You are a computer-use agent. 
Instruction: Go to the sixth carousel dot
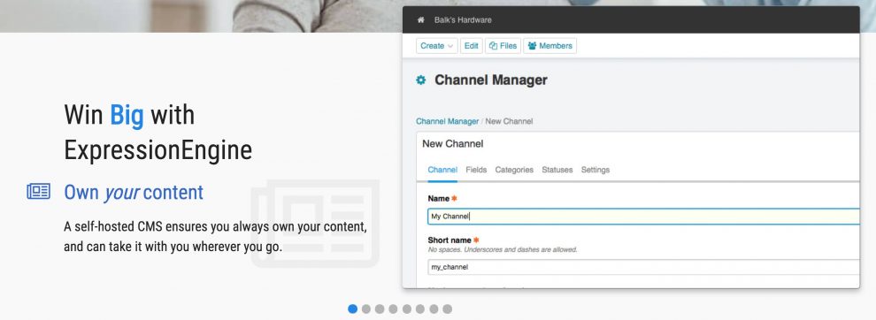pyautogui.click(x=420, y=309)
